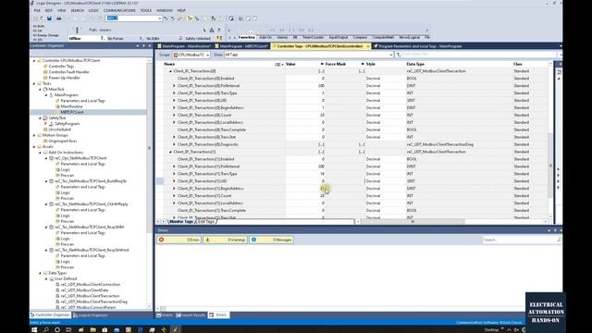Click the Name column sort options icon
This screenshot has width=592, height=333.
[x=278, y=64]
